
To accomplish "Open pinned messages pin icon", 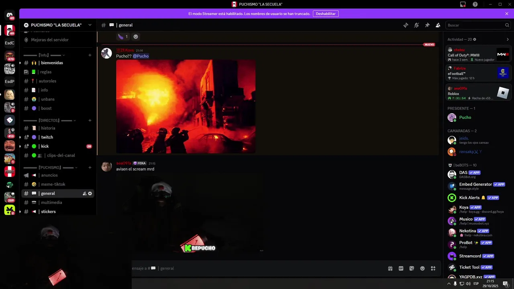I will point(427,25).
